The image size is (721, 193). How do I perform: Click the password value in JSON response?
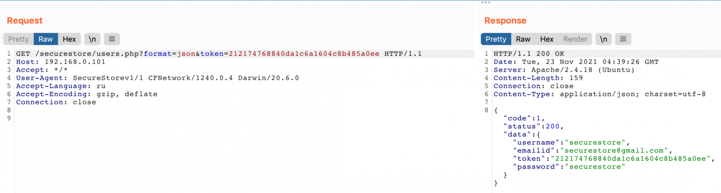coord(594,167)
